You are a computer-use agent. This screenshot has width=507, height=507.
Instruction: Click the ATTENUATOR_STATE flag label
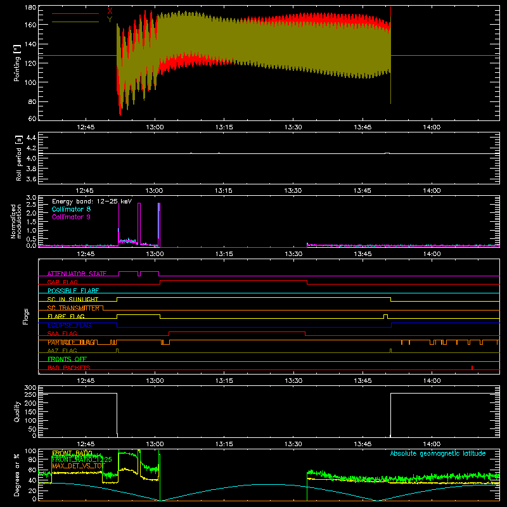(x=77, y=274)
